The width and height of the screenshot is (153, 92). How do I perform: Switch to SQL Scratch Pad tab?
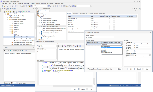tap(83, 13)
